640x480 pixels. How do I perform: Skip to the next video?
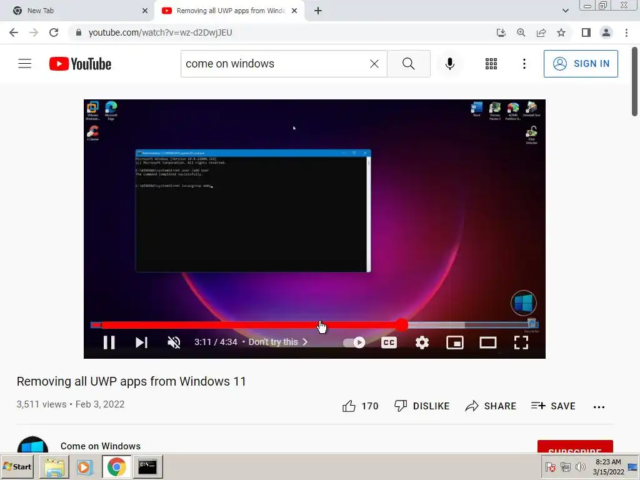(141, 342)
